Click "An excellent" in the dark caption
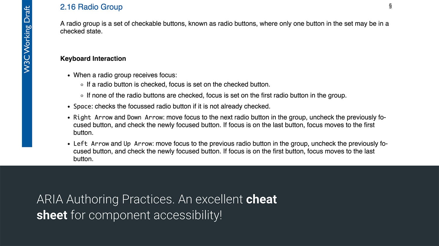 (210, 199)
